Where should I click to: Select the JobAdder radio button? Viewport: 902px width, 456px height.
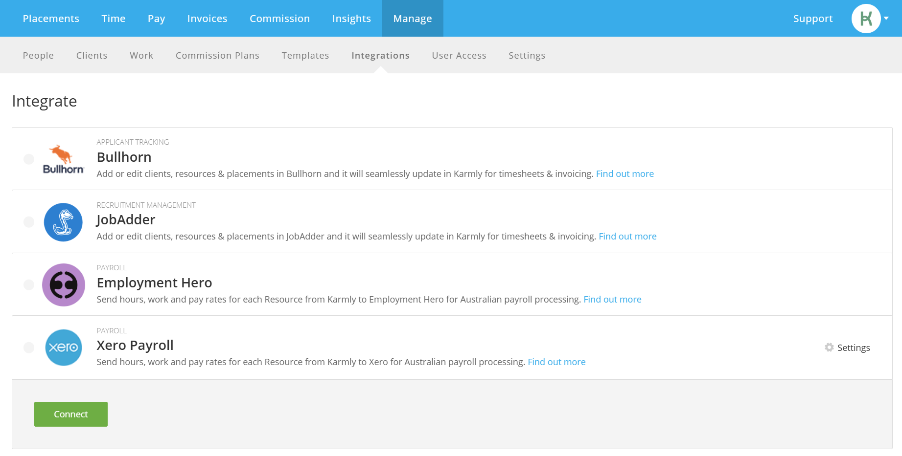29,222
